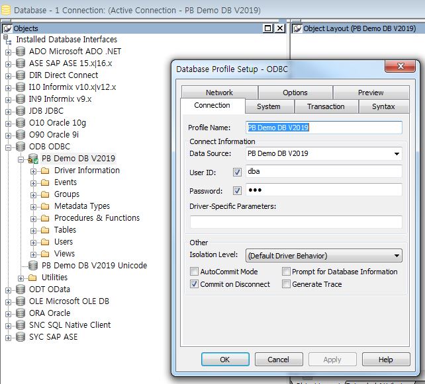
Task: Click the SYC SAP ASE database icon
Action: pos(21,337)
